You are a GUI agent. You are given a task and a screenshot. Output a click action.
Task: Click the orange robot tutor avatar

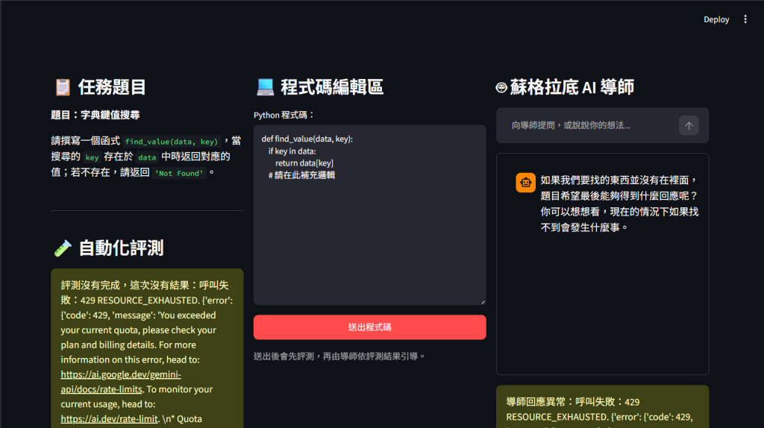tap(525, 183)
